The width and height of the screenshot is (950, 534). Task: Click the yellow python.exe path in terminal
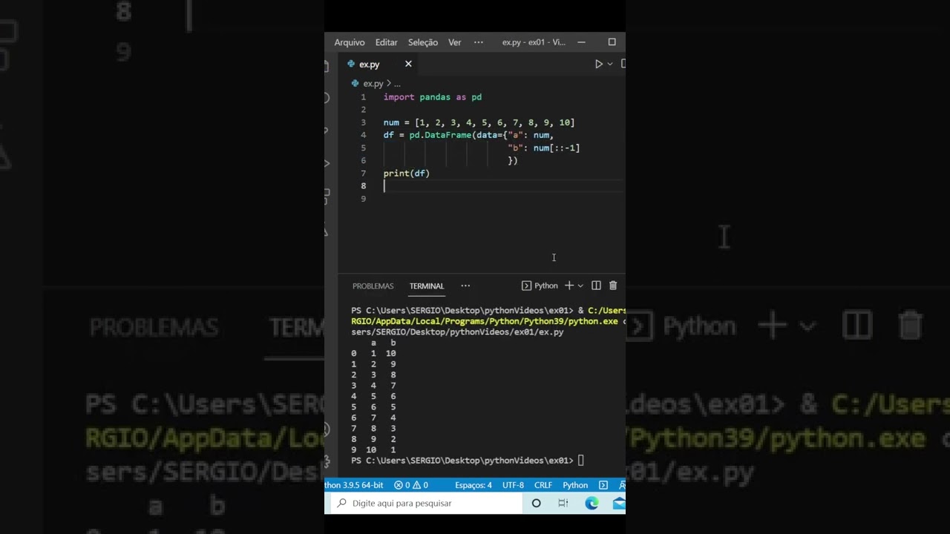485,321
